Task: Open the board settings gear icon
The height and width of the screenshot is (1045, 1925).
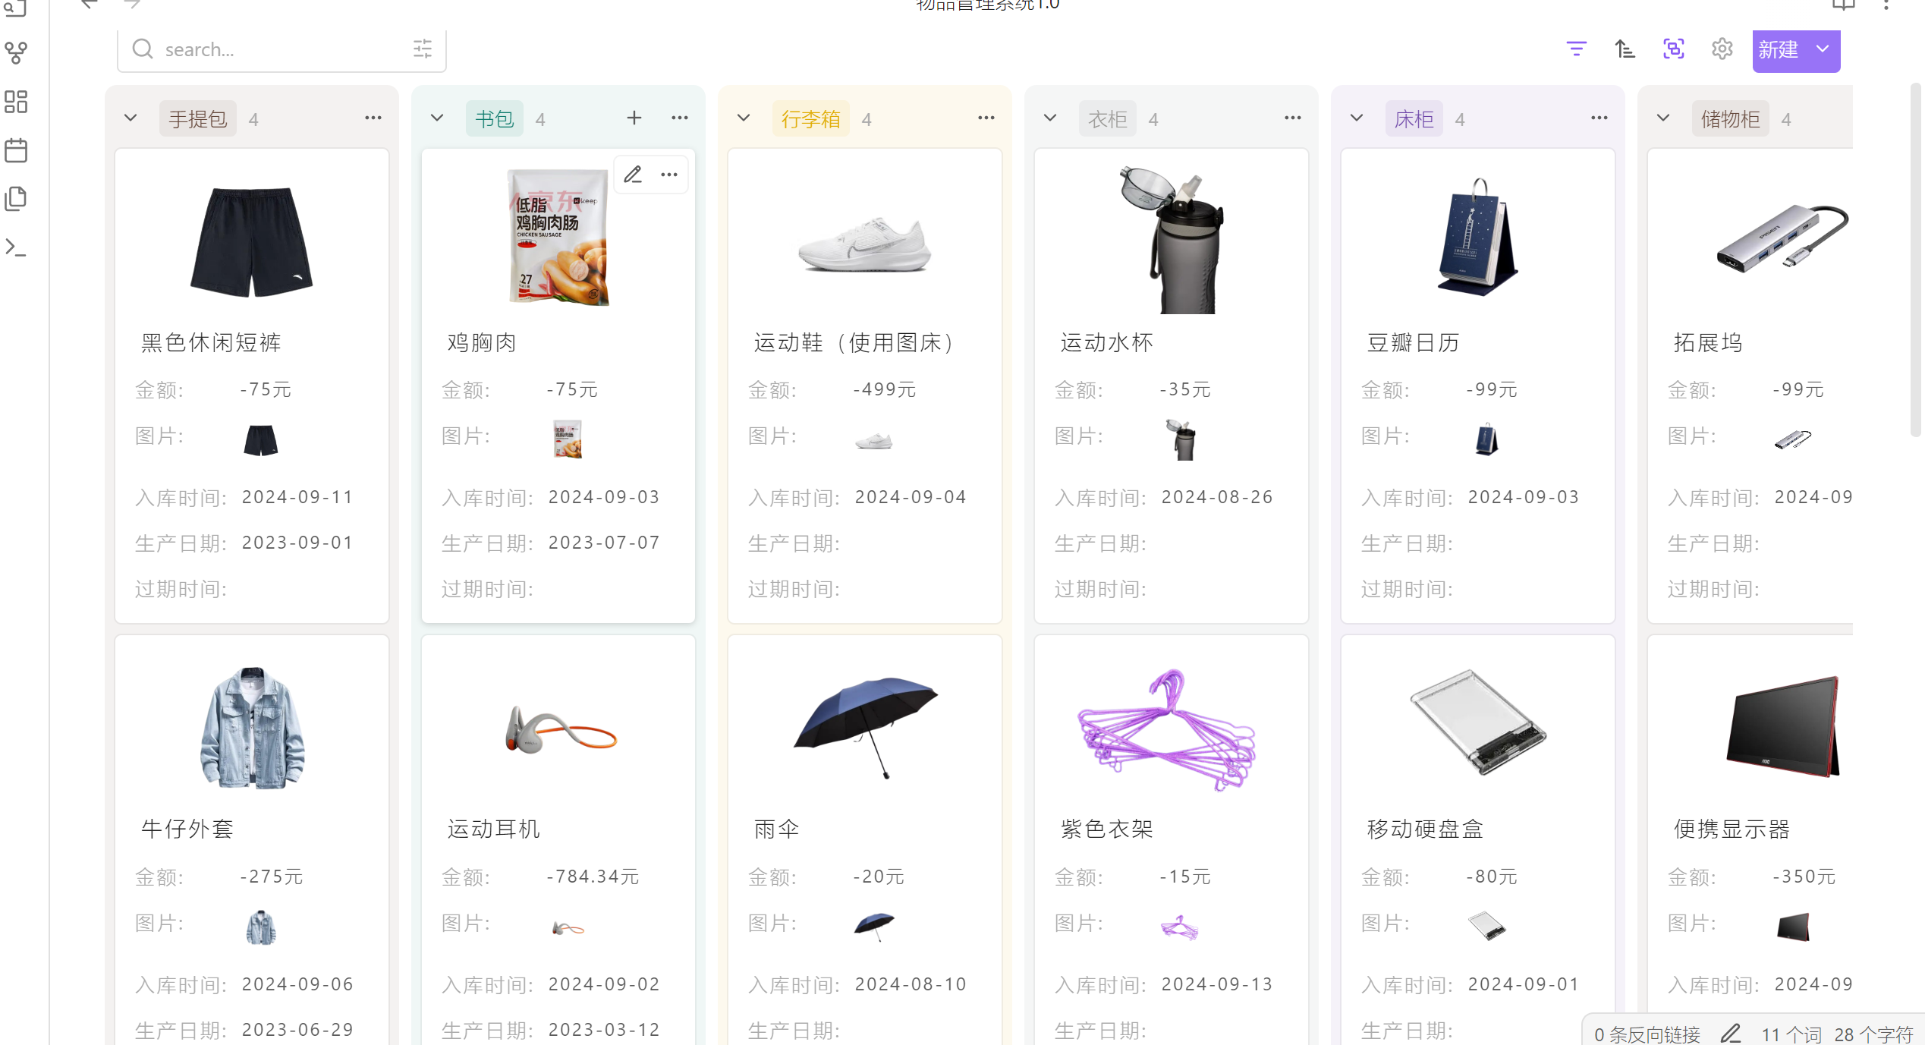Action: click(x=1722, y=49)
